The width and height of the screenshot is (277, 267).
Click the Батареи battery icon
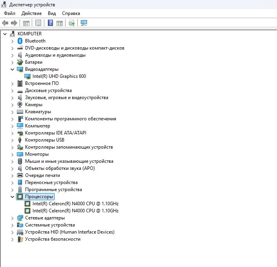tap(20, 62)
